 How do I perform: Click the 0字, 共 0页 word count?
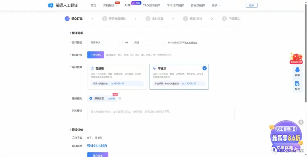pyautogui.click(x=95, y=138)
